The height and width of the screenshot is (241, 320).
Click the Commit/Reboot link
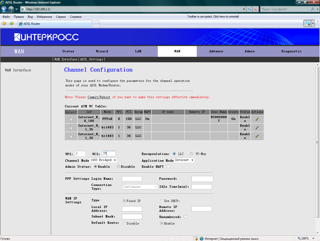[x=99, y=97]
